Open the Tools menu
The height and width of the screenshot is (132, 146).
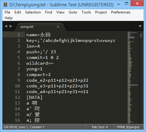86,12
